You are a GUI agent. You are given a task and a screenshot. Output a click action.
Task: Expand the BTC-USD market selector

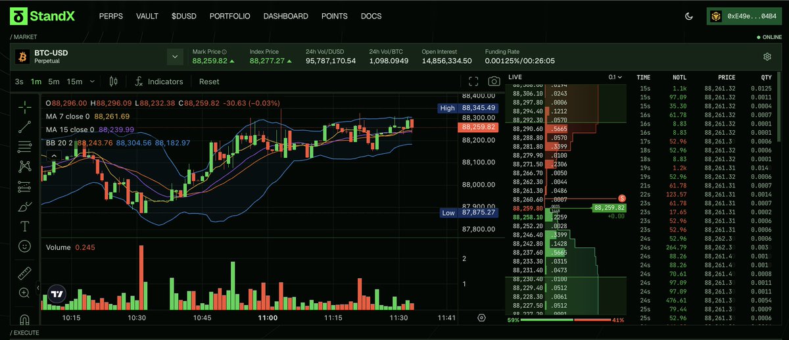pos(174,57)
